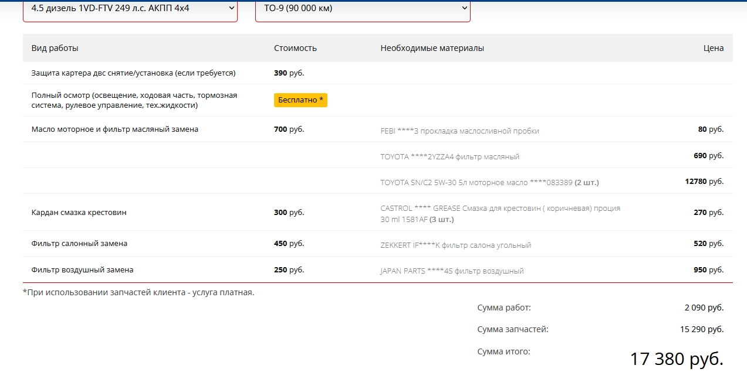Click the 450 руб. work cost
The height and width of the screenshot is (379, 747).
(289, 244)
